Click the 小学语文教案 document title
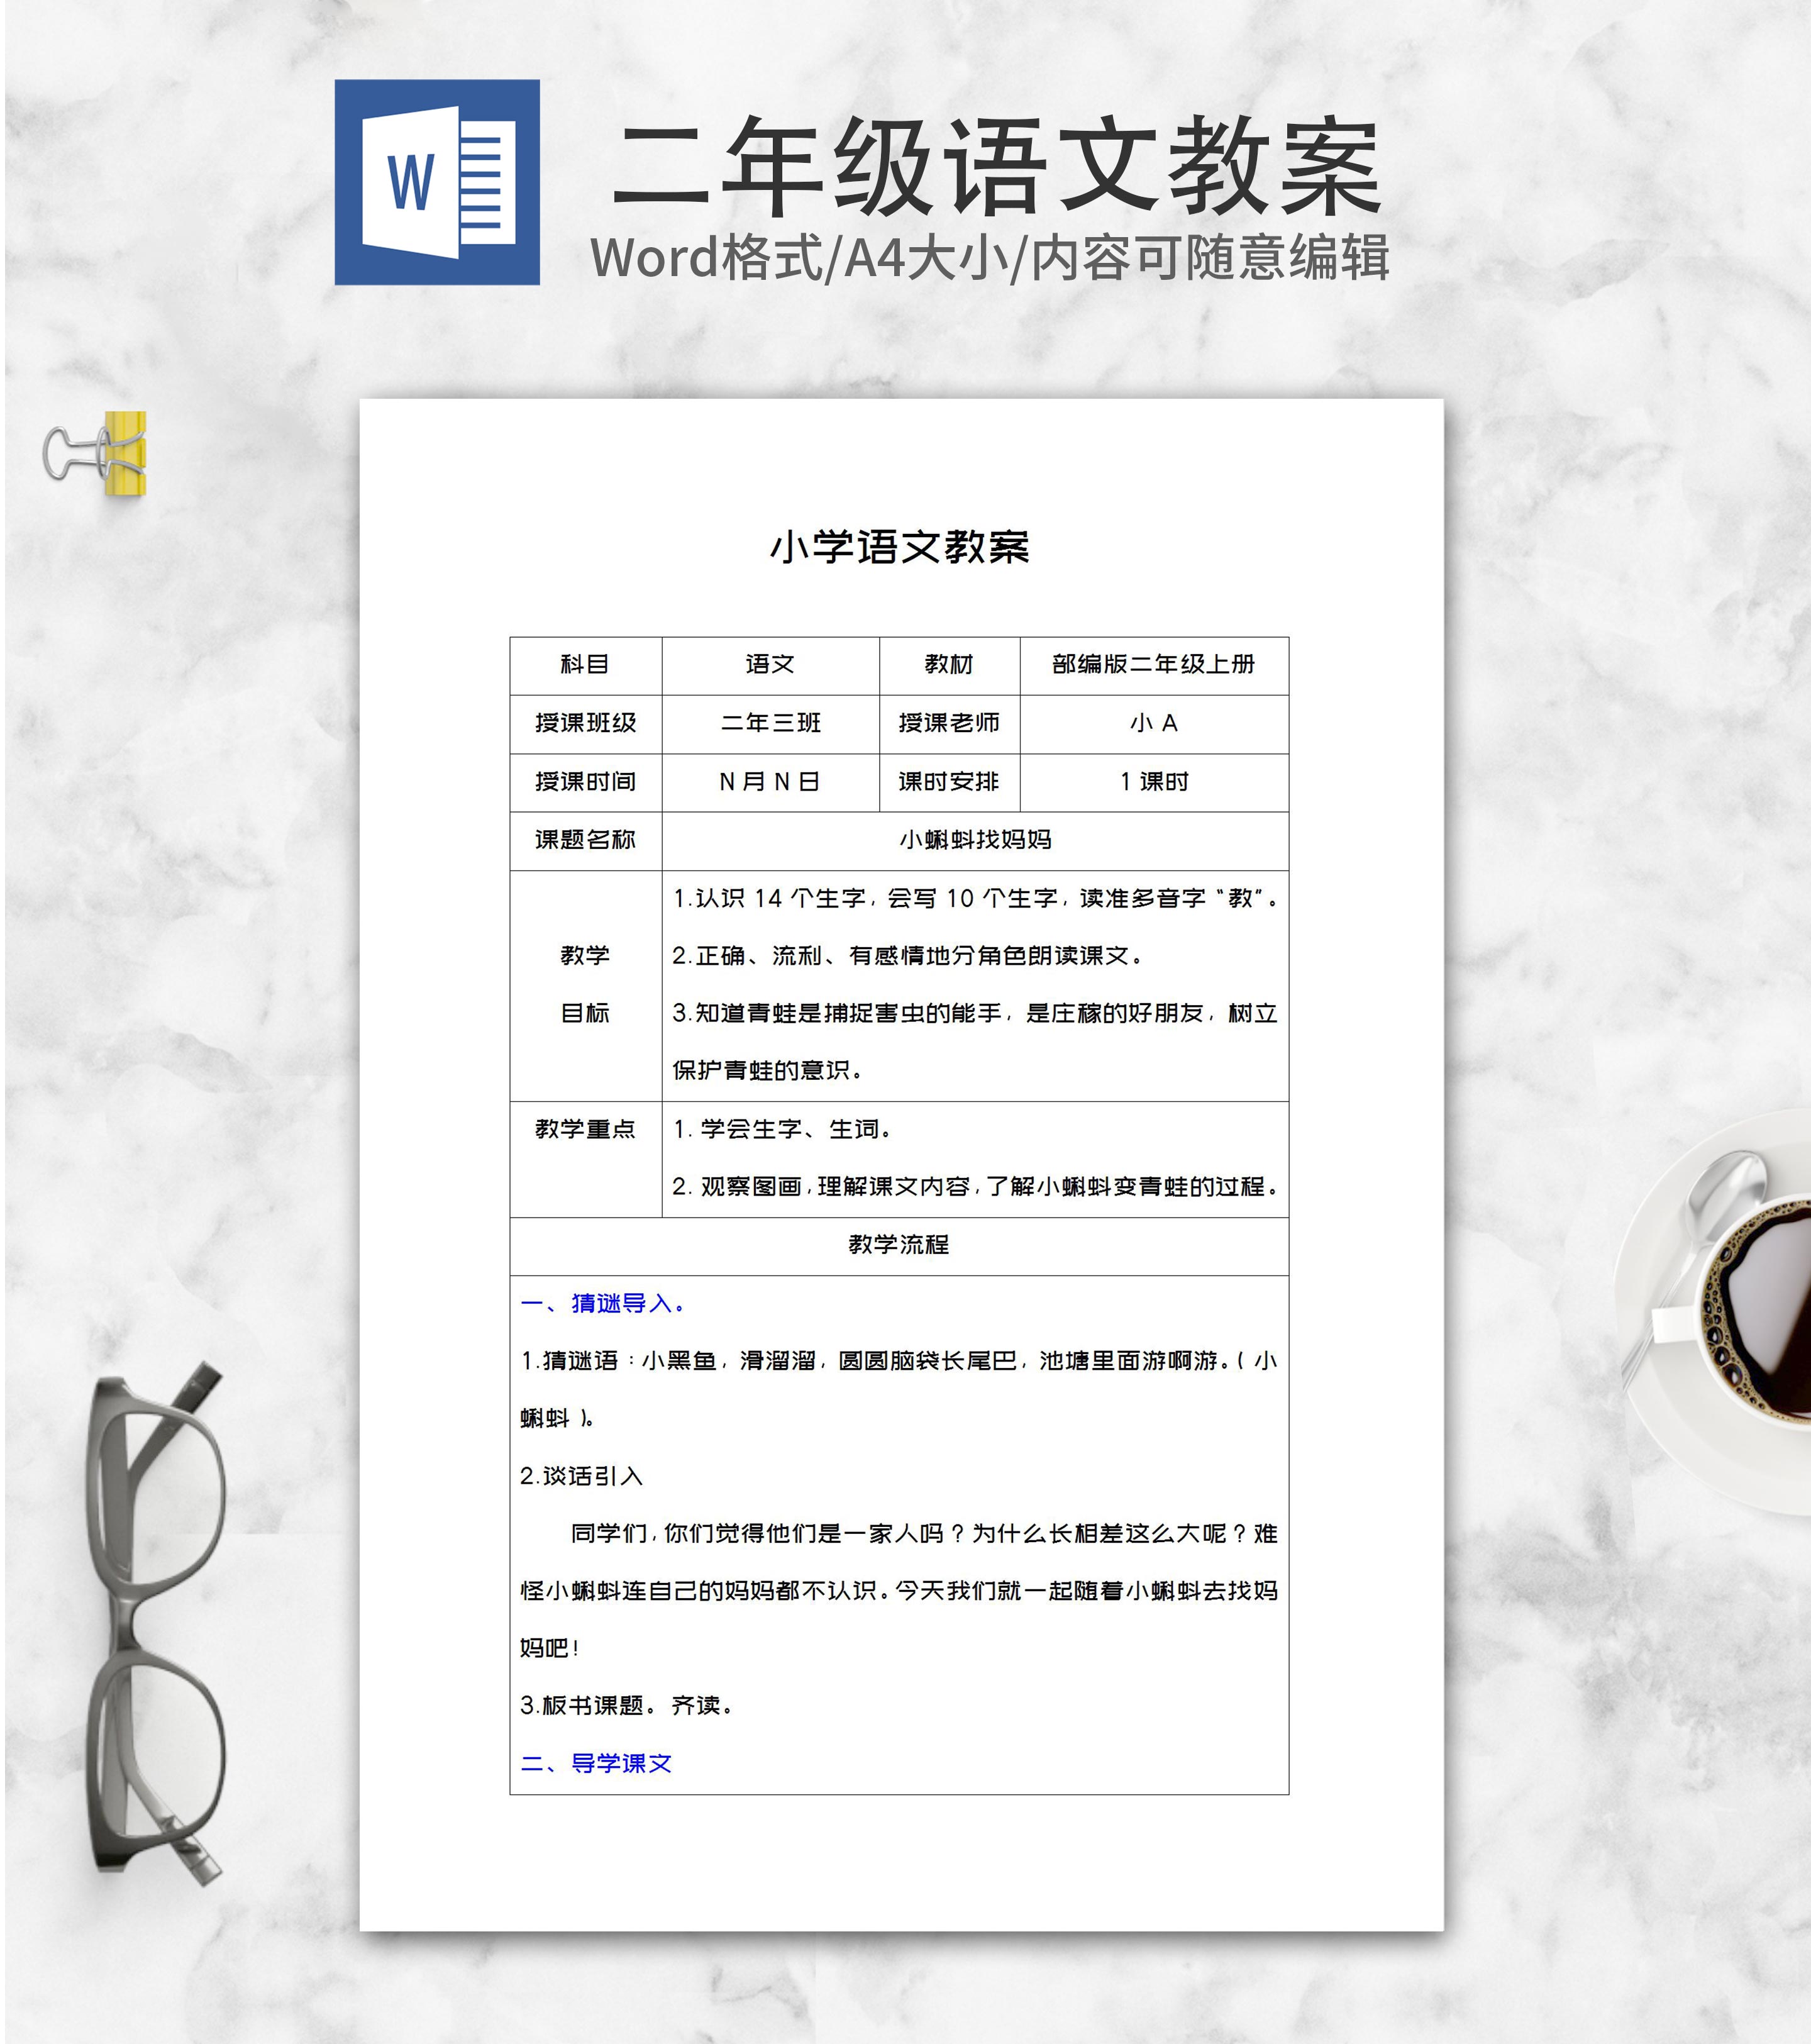Viewport: 1811px width, 2044px height. coord(899,547)
